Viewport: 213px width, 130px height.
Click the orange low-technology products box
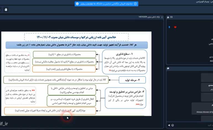tap(64, 69)
